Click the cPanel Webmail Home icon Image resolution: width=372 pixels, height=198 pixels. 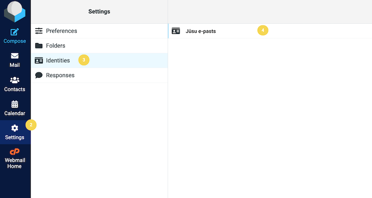[15, 152]
